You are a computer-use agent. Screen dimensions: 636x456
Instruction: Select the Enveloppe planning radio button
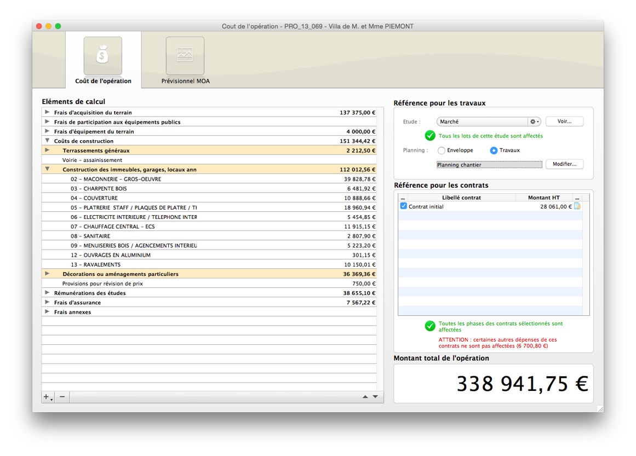pyautogui.click(x=442, y=151)
